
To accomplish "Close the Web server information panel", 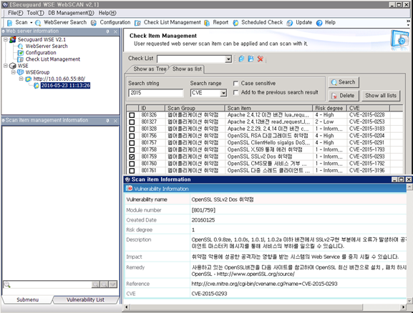I will 115,31.
